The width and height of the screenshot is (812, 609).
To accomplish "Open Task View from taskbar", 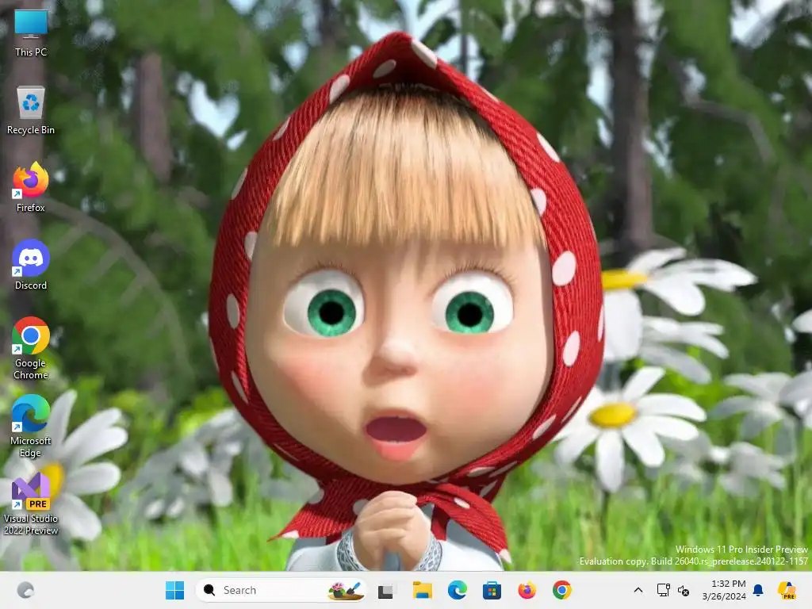I will coord(385,590).
